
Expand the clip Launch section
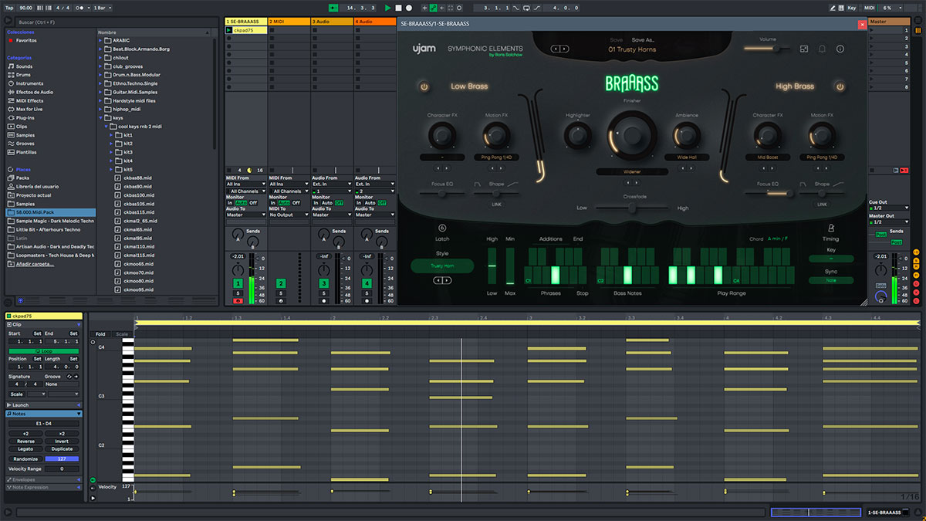point(43,405)
